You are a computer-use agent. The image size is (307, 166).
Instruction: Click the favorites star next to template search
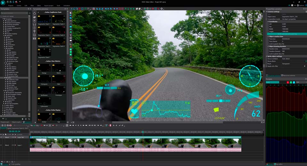coord(30,13)
